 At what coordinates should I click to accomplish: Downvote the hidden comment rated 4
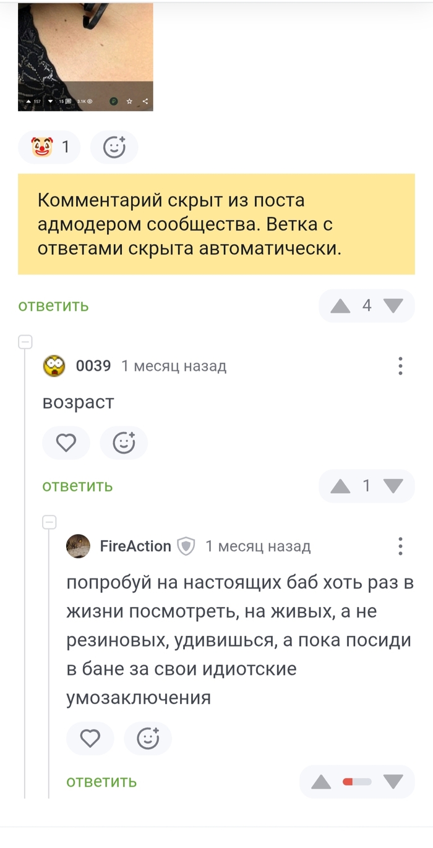point(393,305)
